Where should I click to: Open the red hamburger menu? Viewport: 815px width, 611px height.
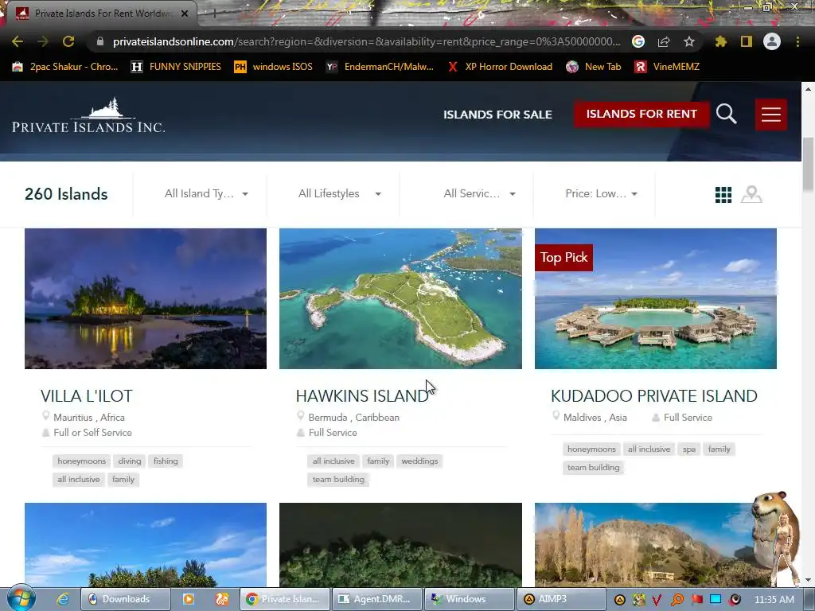coord(770,115)
